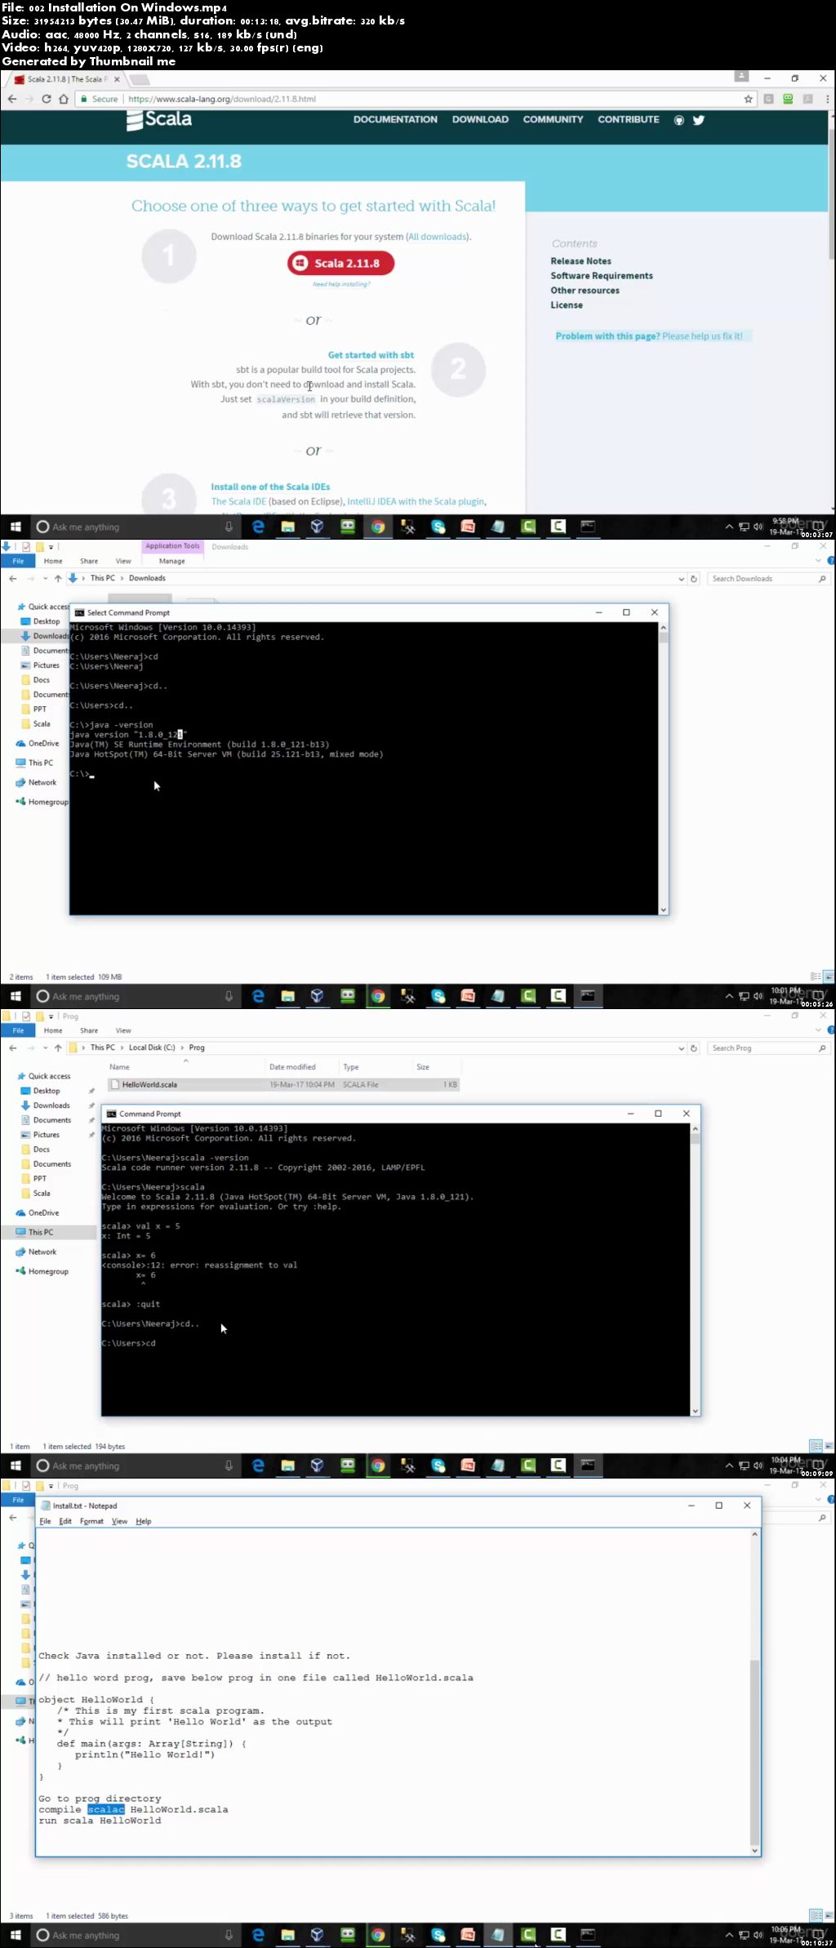Open the Software Requirements contents link

coord(602,276)
